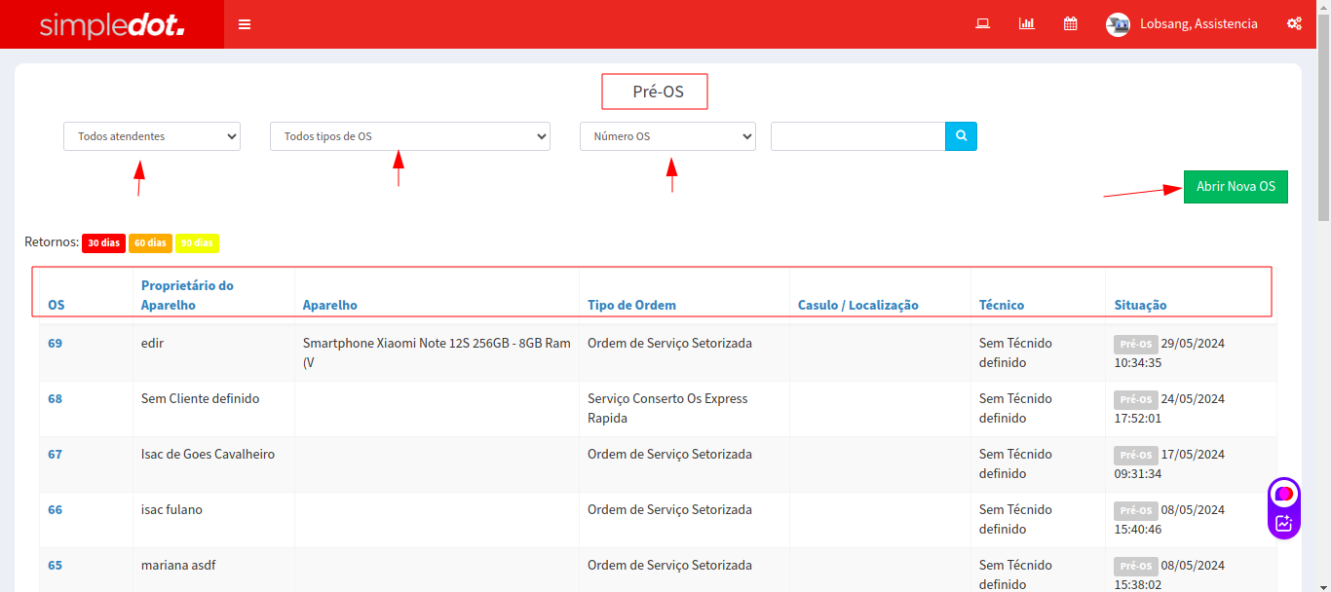
Task: Click the hamburger menu icon
Action: tap(245, 24)
